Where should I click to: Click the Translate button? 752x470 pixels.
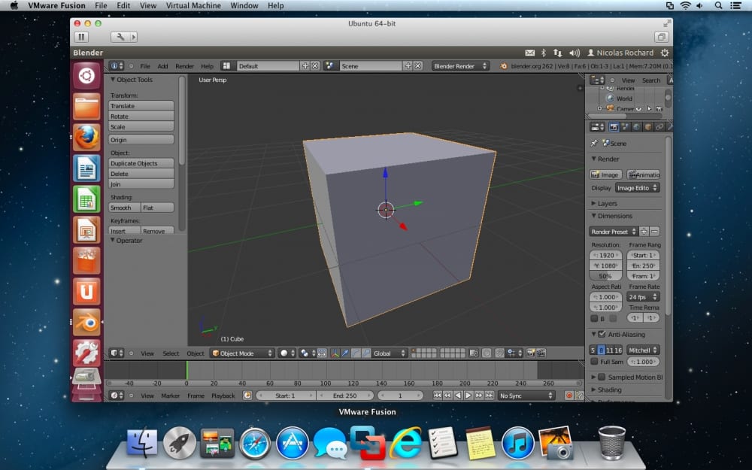click(141, 106)
